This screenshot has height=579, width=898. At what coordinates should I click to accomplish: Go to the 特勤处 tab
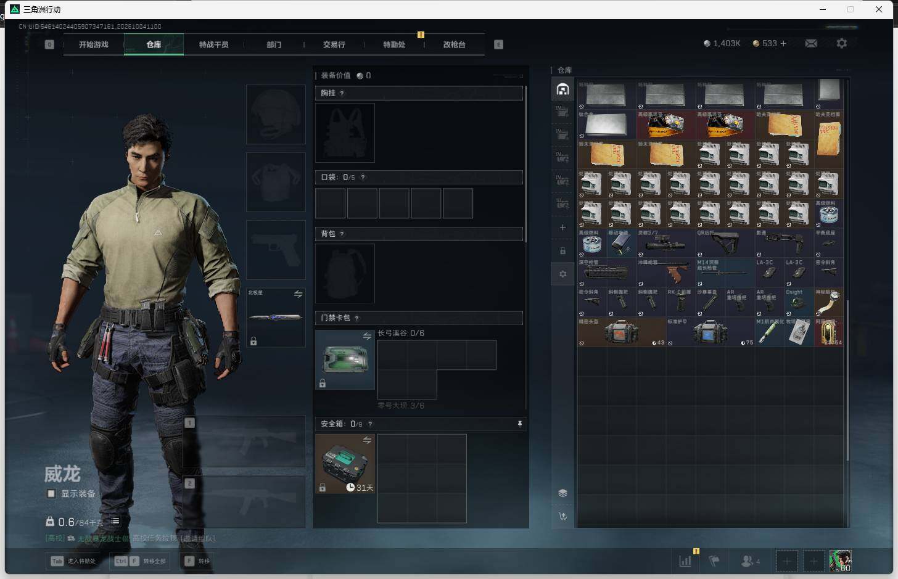(x=395, y=44)
